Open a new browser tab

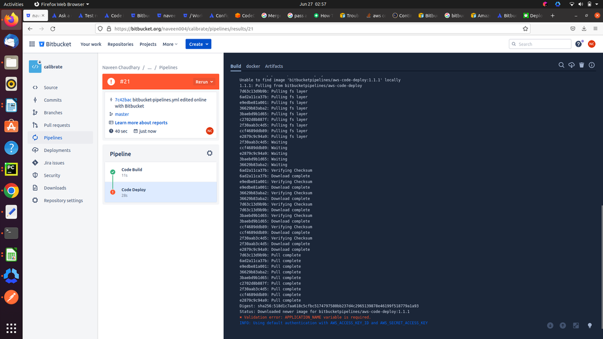pos(553,16)
